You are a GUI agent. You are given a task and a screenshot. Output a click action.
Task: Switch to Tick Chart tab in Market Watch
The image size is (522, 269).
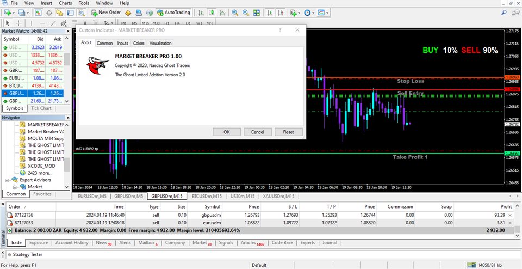point(41,108)
